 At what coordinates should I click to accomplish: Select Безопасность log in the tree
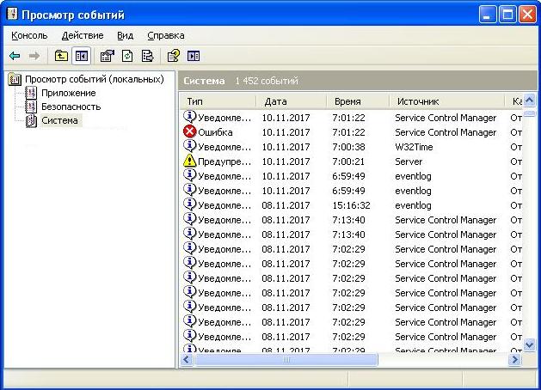tap(71, 107)
